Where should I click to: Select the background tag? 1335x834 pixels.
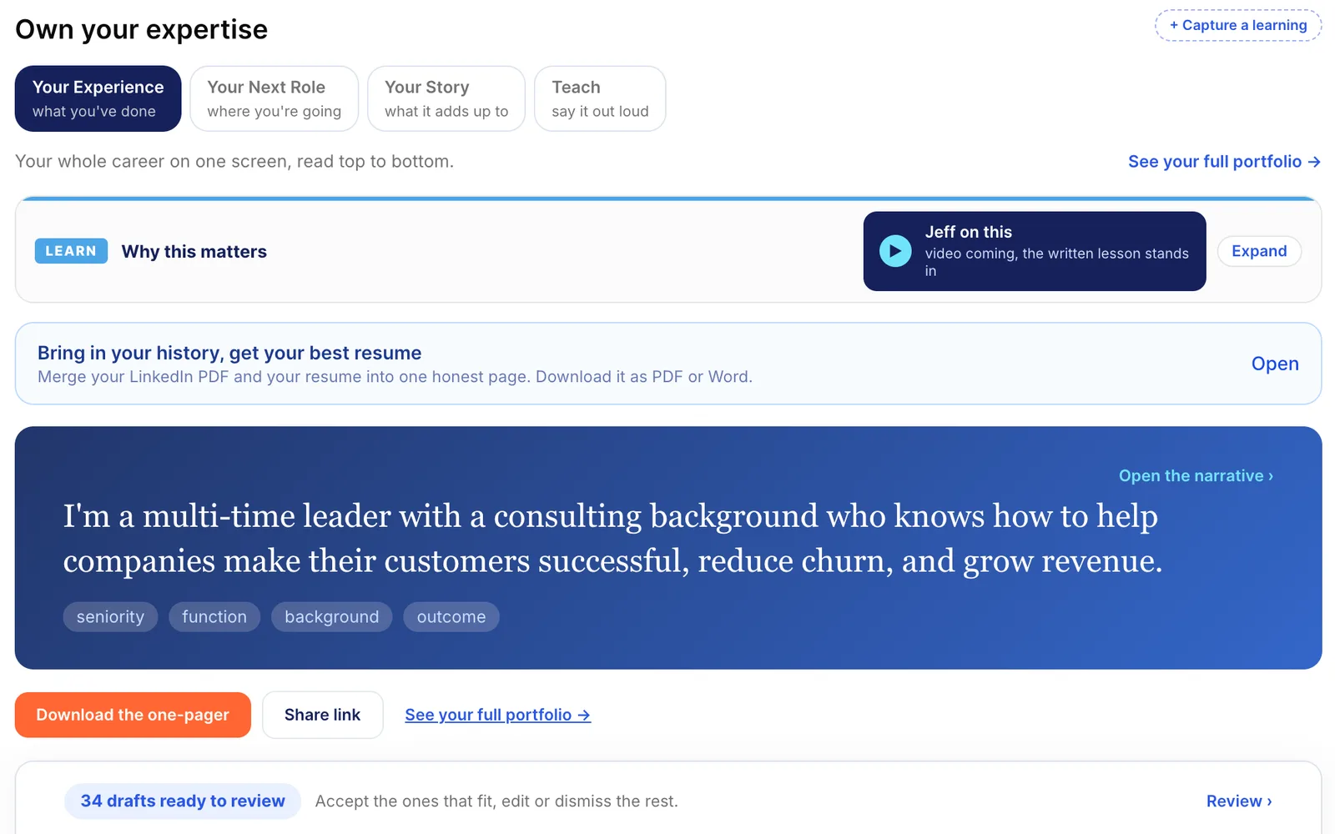tap(331, 617)
